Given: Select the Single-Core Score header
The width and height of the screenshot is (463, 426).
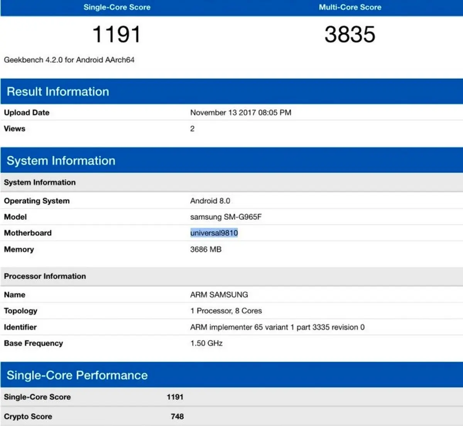Looking at the screenshot, I should [x=117, y=7].
